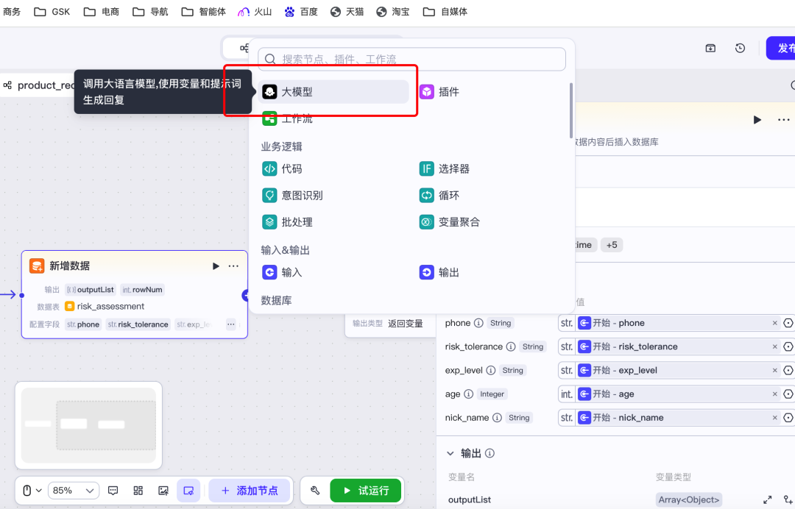The height and width of the screenshot is (509, 795).
Task: Add a 代码 code node
Action: point(282,168)
